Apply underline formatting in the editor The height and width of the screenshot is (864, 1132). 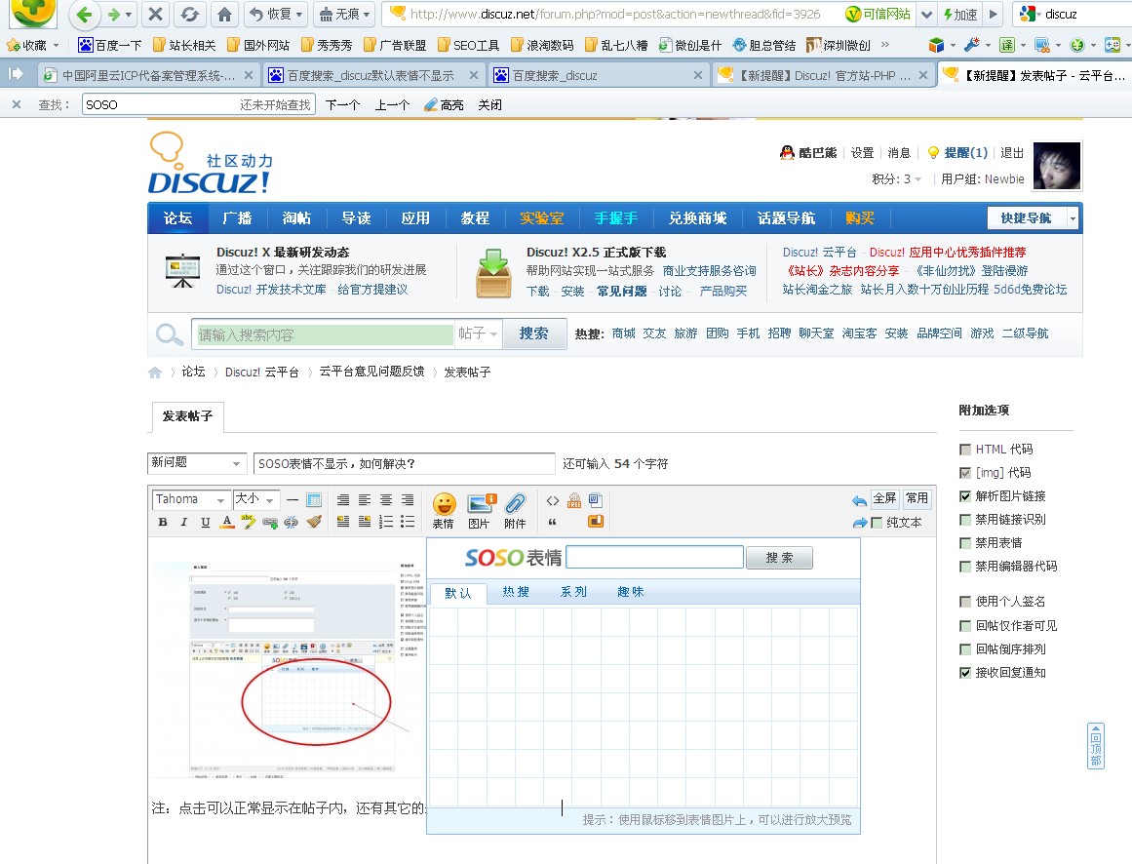(x=205, y=522)
